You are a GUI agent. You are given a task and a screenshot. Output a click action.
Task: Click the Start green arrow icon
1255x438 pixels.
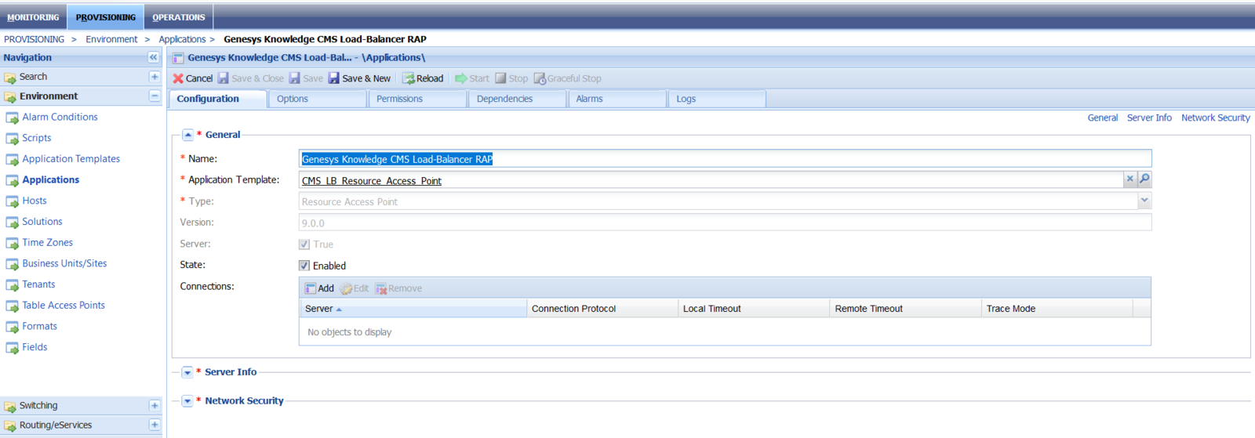pos(460,78)
